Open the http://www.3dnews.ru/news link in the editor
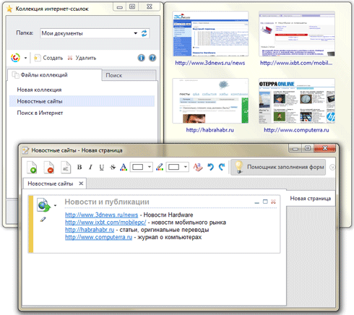The height and width of the screenshot is (315, 354). (x=101, y=215)
